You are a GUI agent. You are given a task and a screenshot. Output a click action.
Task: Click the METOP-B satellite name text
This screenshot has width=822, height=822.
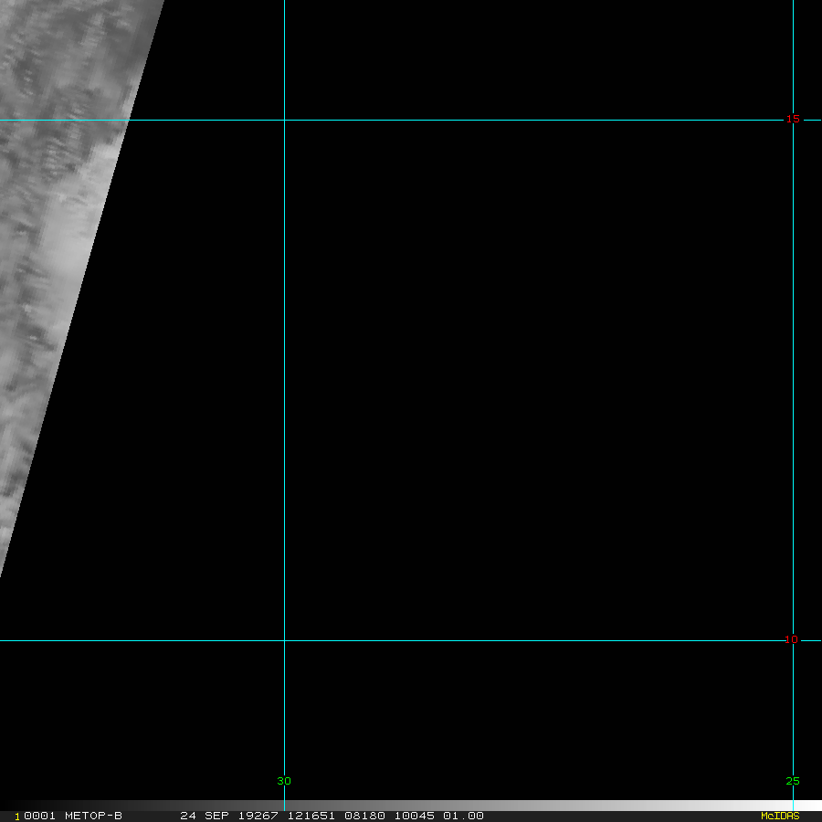click(x=93, y=816)
